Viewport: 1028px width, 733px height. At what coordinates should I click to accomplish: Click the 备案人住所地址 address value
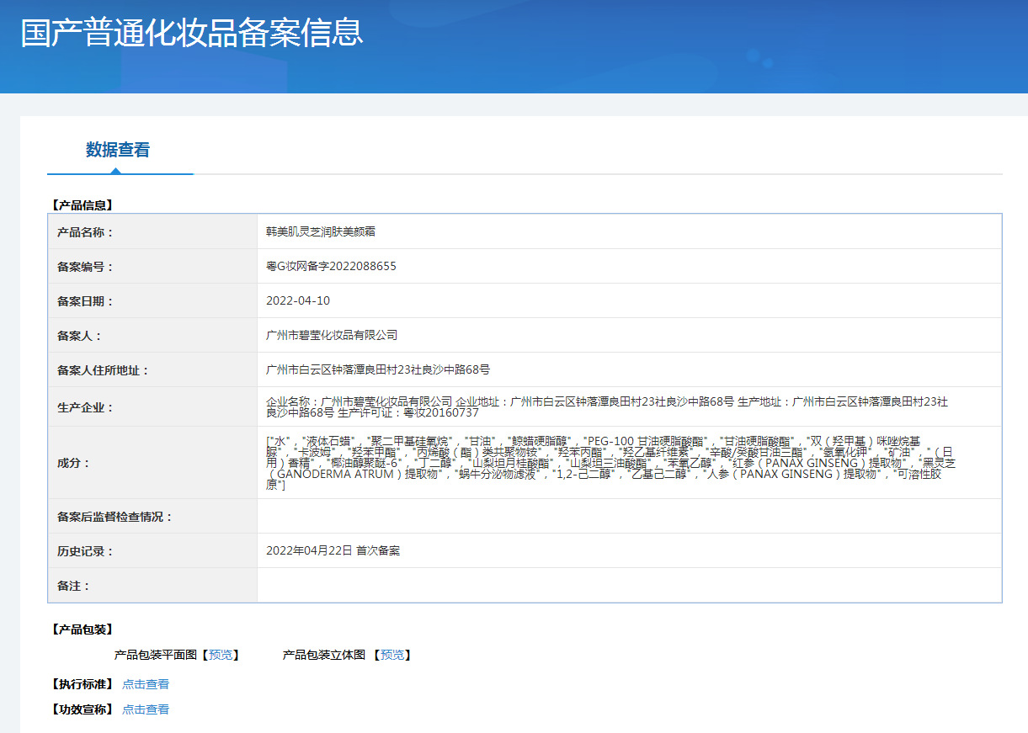click(378, 370)
